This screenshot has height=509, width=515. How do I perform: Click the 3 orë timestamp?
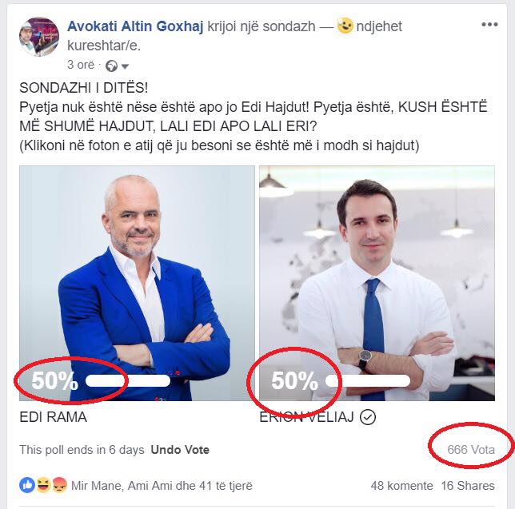pos(81,65)
